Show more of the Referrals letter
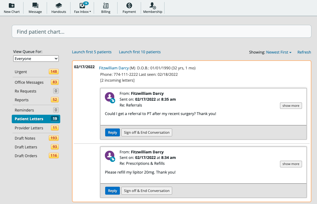Viewport: 317px width, 204px height. point(291,106)
